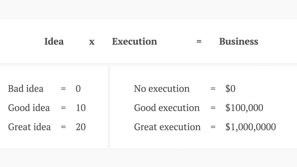Select the Bad idea label
The image size is (297, 167).
(26, 89)
